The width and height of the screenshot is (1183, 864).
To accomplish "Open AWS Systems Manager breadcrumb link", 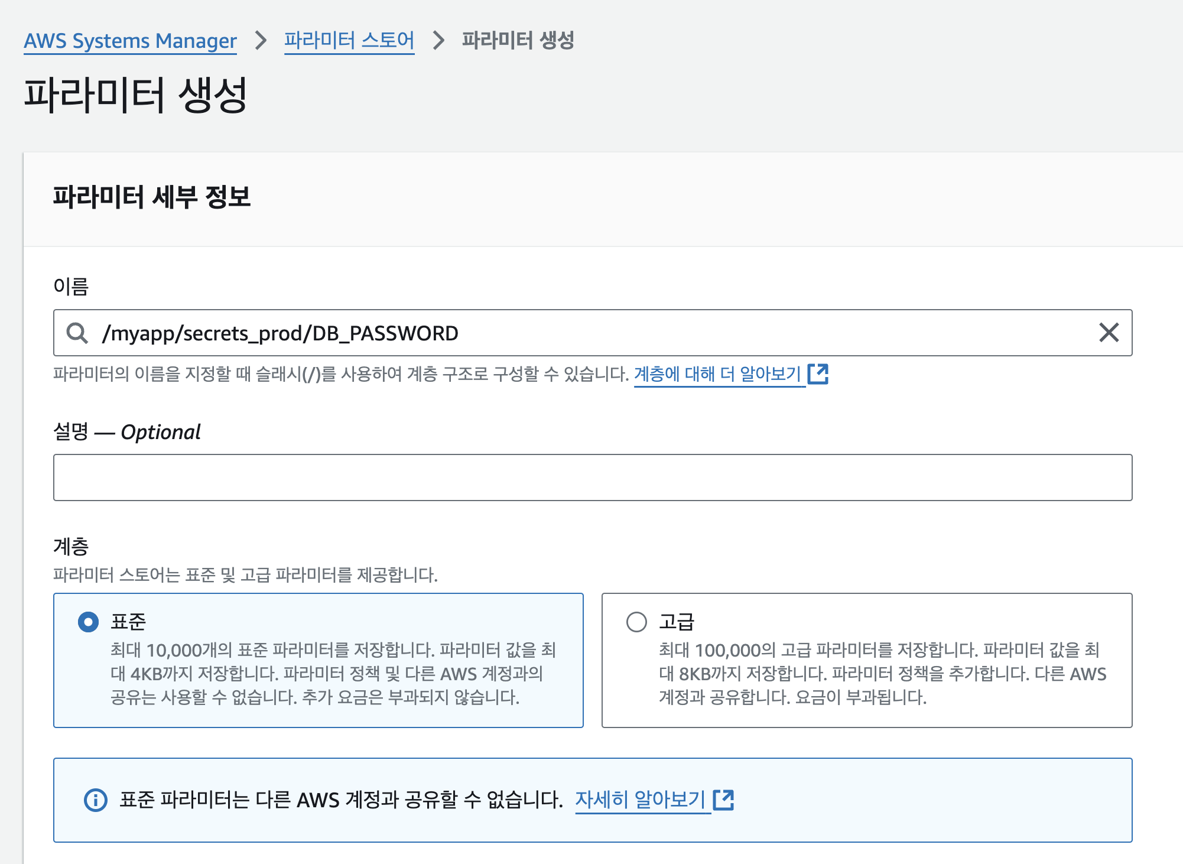I will 130,41.
